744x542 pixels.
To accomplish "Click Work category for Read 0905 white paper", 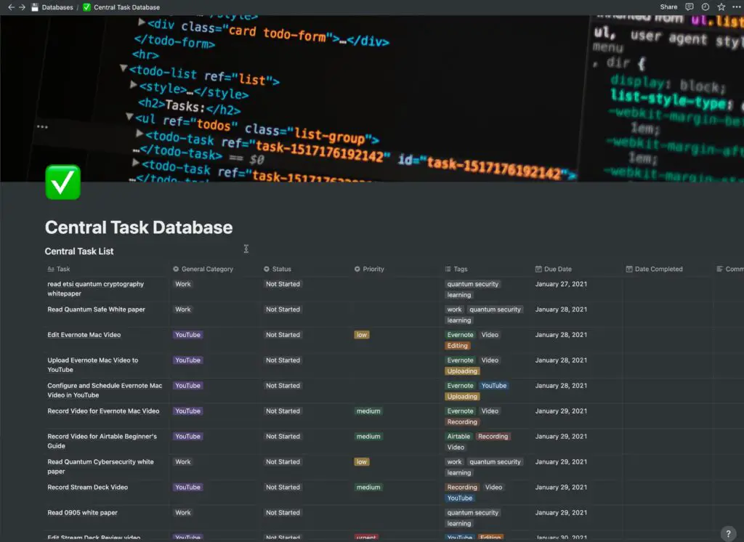I will pyautogui.click(x=182, y=512).
